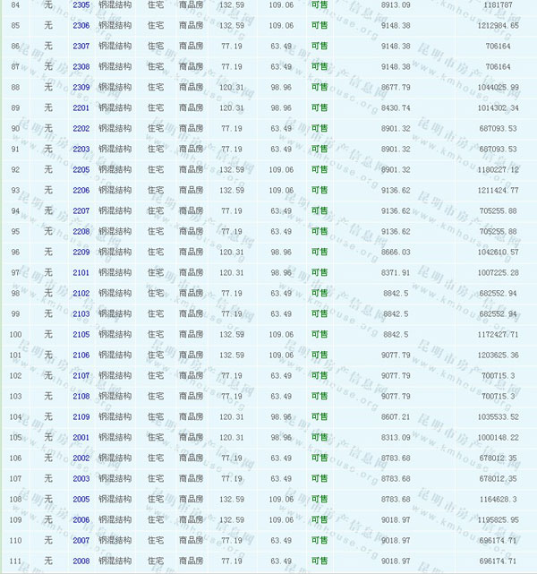The height and width of the screenshot is (574, 537).
Task: Select the 2006 room link
Action: pyautogui.click(x=81, y=519)
